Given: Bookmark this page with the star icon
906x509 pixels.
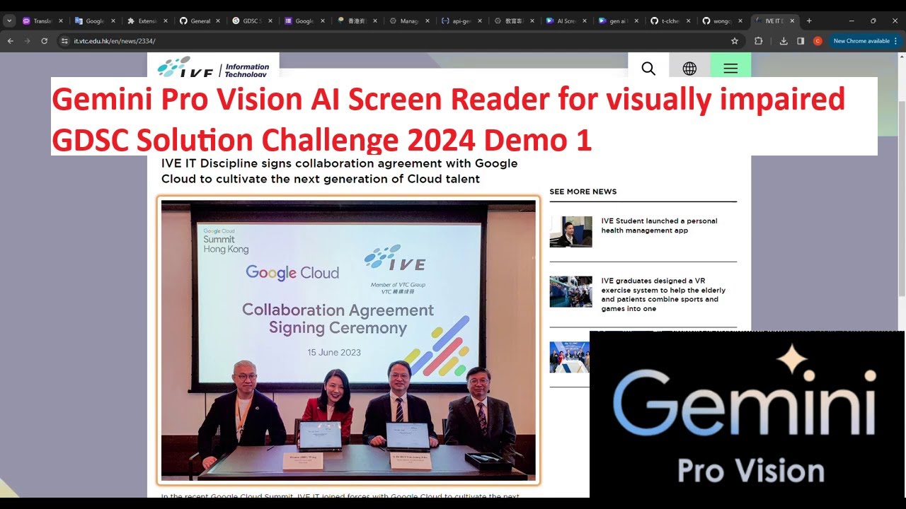Looking at the screenshot, I should click(735, 41).
